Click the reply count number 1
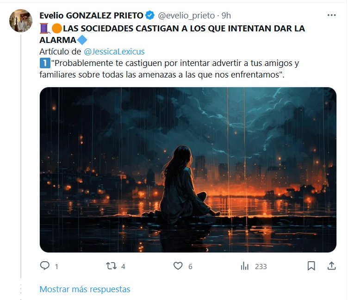This screenshot has height=300, width=348. pos(56,266)
